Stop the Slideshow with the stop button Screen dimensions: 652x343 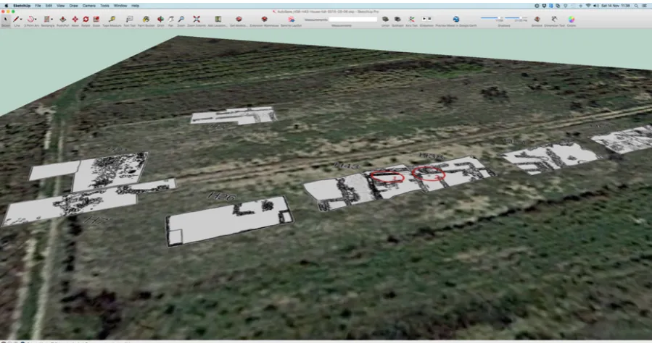click(x=429, y=19)
